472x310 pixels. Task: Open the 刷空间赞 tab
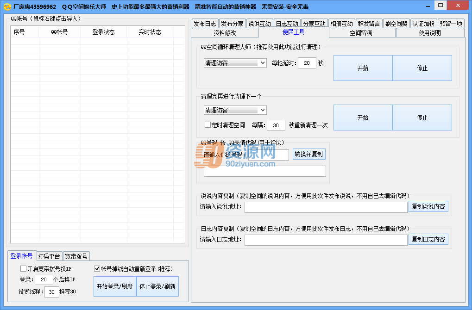(x=396, y=24)
